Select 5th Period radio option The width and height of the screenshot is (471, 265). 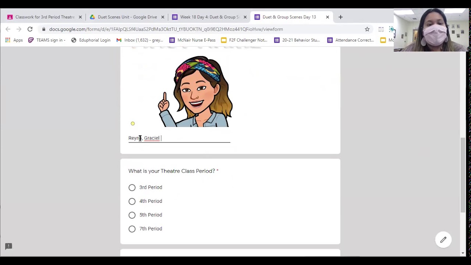132,215
